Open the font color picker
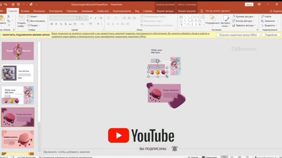Viewport: 282px width, 158px height. coord(99,24)
